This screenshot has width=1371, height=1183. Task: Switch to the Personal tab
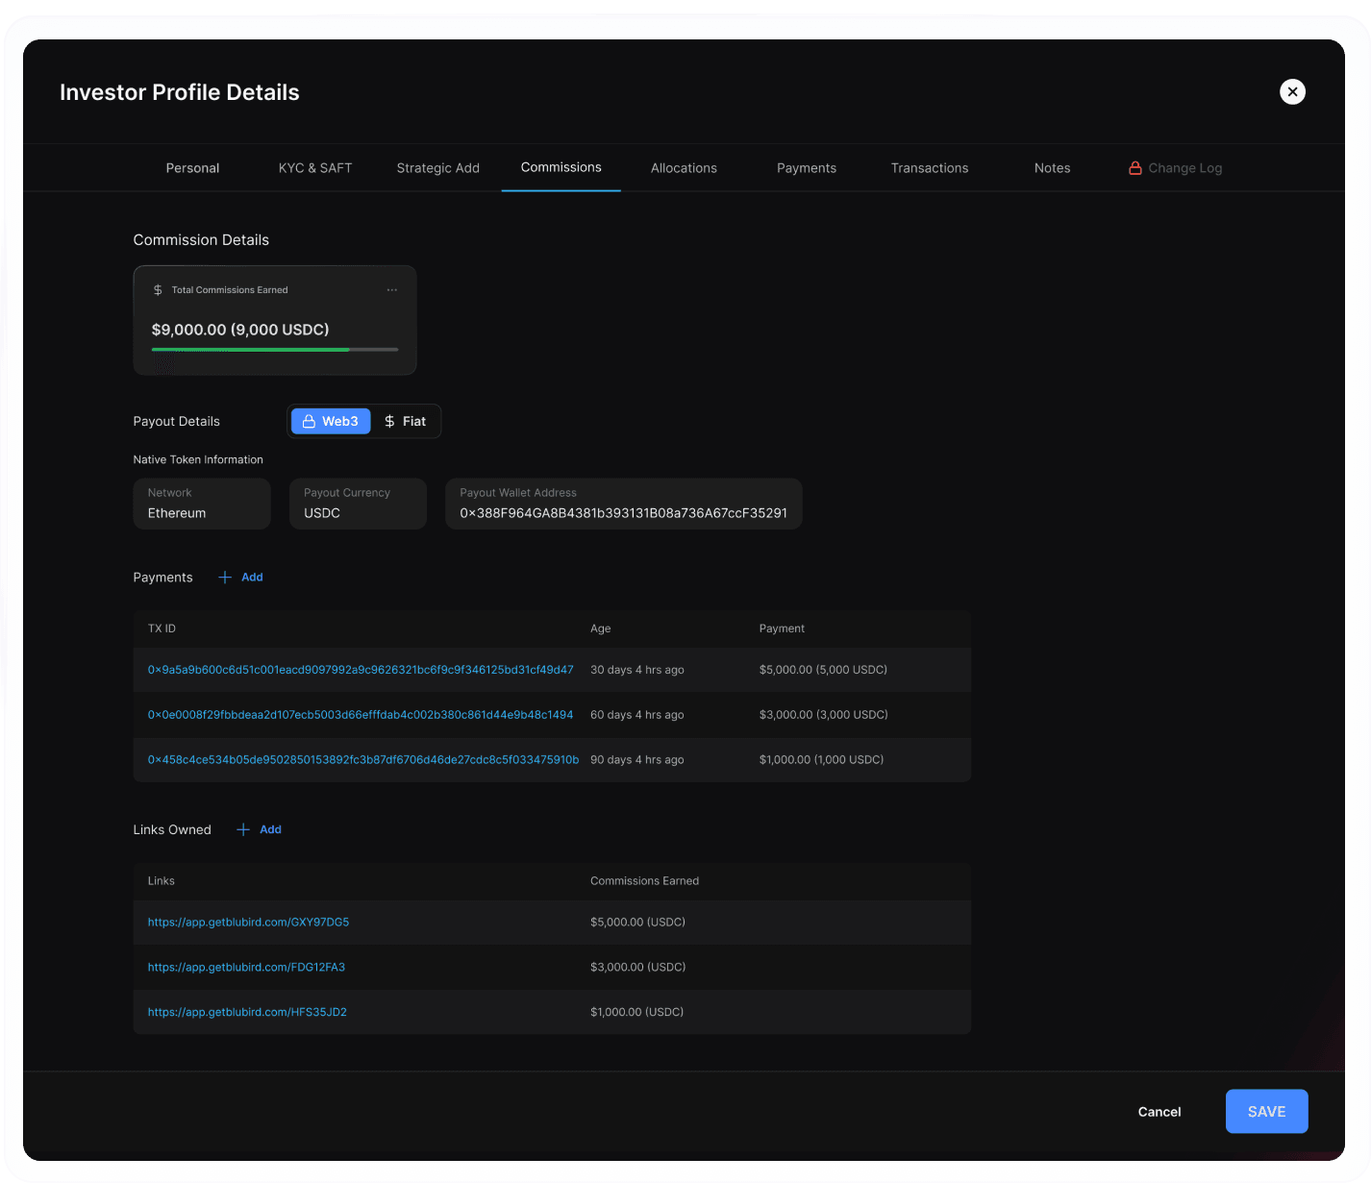click(192, 168)
